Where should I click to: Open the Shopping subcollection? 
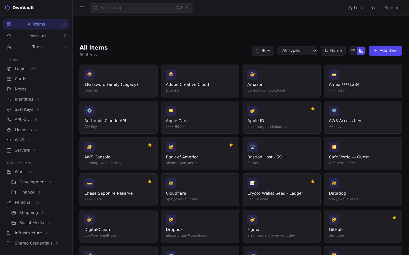pyautogui.click(x=38, y=213)
